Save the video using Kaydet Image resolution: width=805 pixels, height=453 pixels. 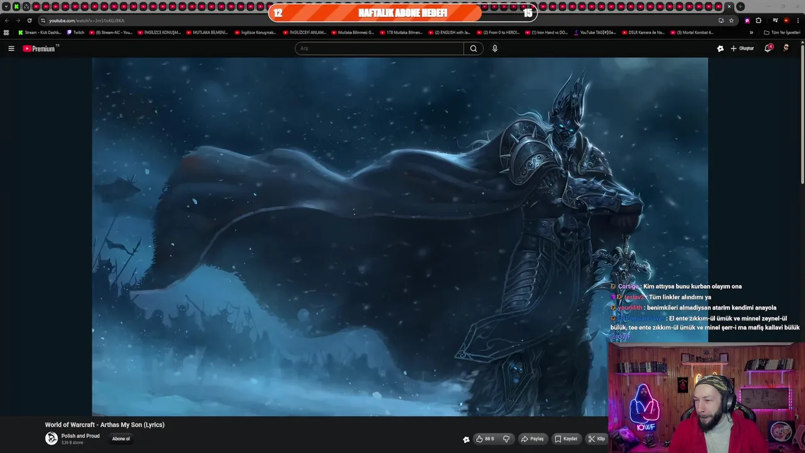[566, 439]
